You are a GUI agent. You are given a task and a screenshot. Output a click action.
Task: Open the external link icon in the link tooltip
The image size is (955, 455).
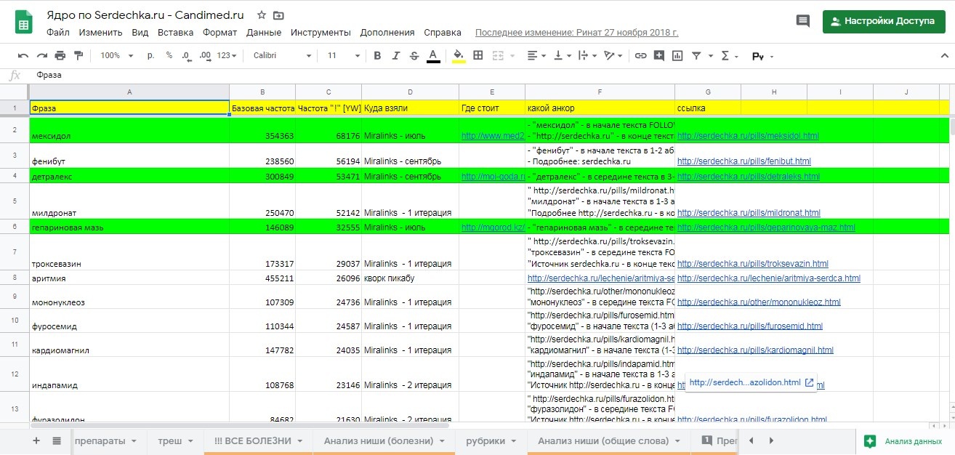(809, 382)
